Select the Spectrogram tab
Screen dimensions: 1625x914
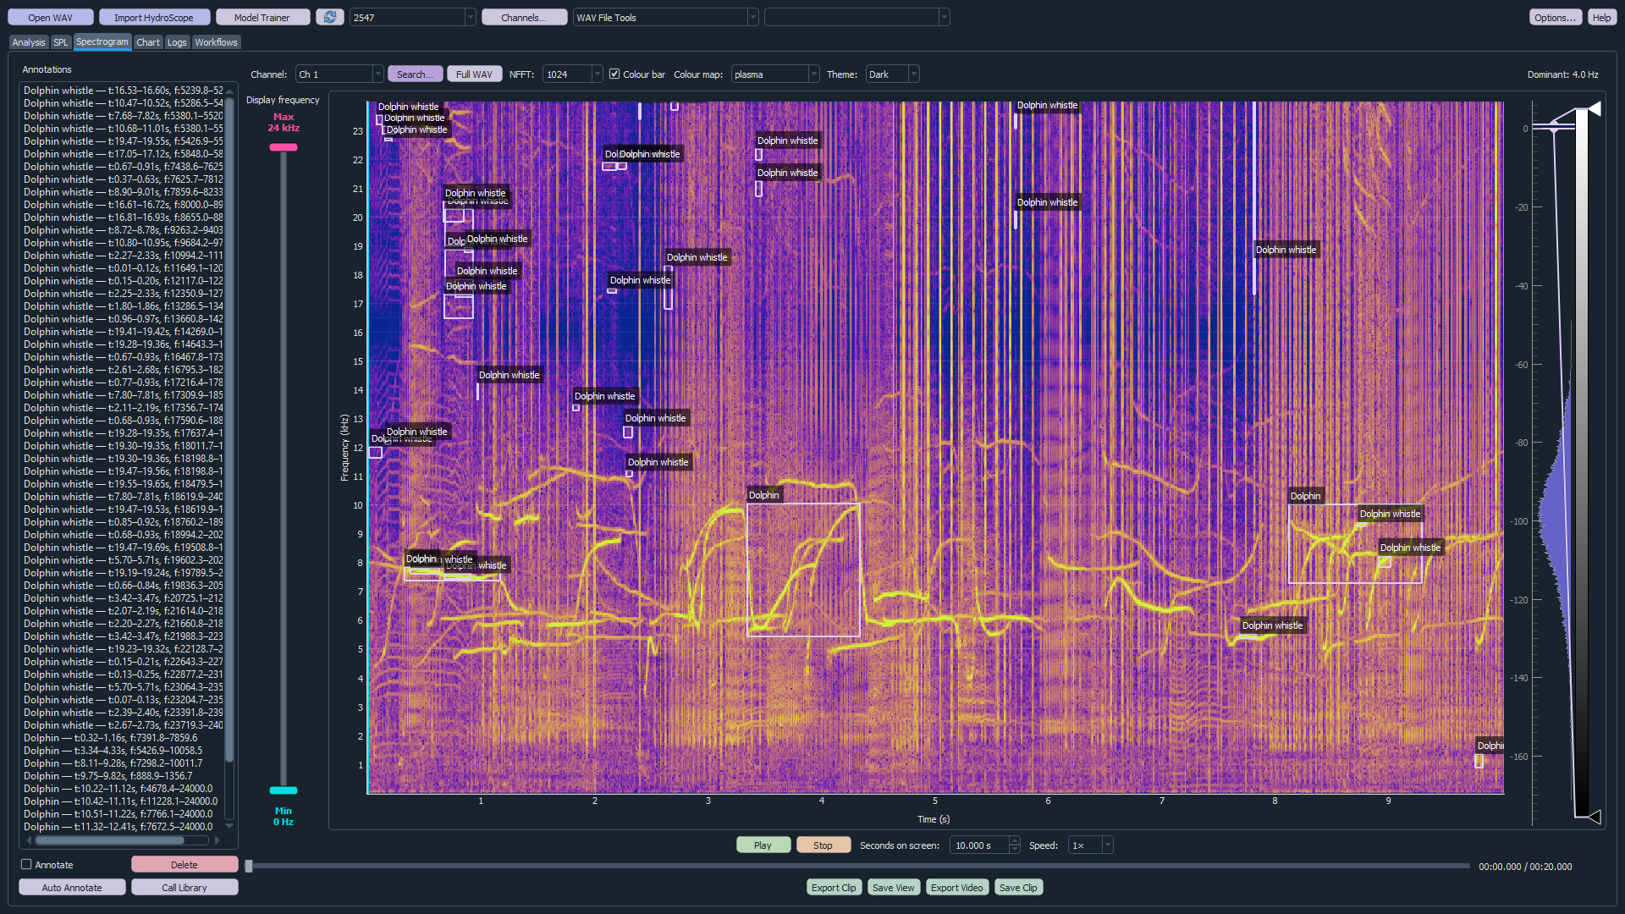pos(102,41)
